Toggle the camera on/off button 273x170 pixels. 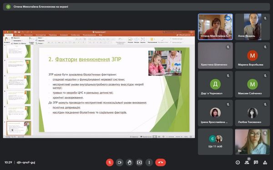tap(119, 163)
